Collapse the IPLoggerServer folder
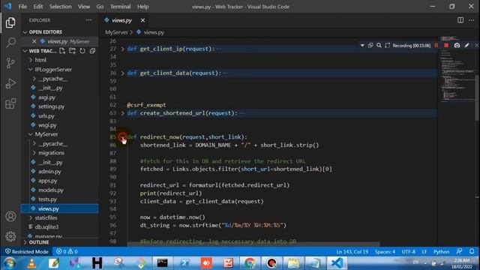480x270 pixels. pos(53,70)
